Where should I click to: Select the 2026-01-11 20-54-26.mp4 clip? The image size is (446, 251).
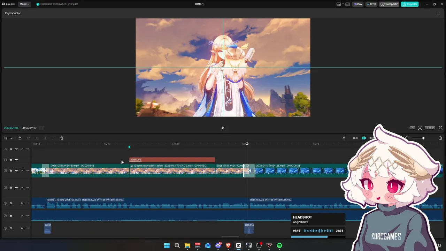(x=301, y=170)
